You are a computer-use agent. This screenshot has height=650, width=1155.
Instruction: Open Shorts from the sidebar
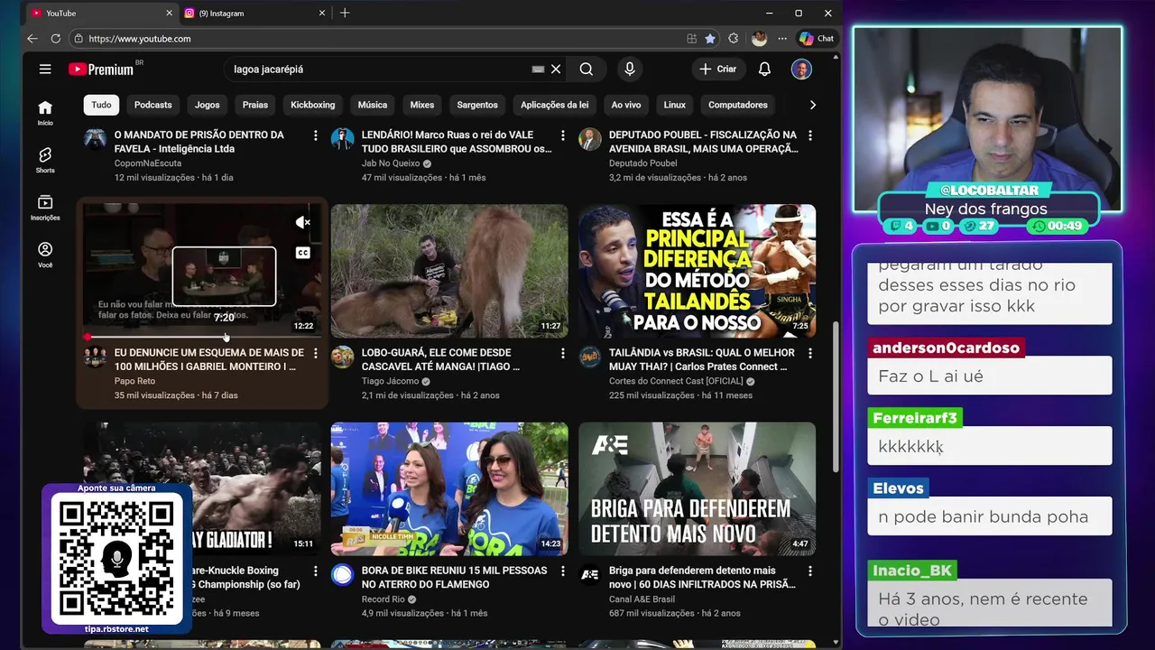point(45,160)
